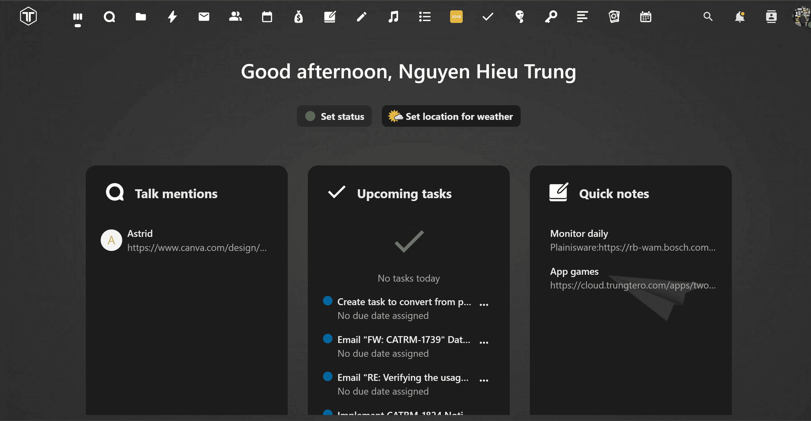This screenshot has width=811, height=421.
Task: Click the 'No tasks today' text
Action: (x=408, y=278)
